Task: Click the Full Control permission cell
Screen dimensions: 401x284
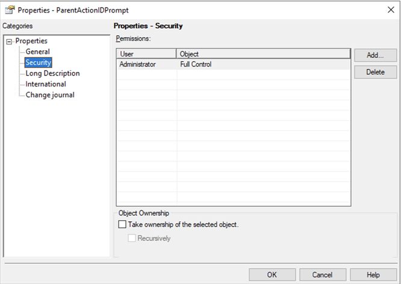Action: pos(196,64)
